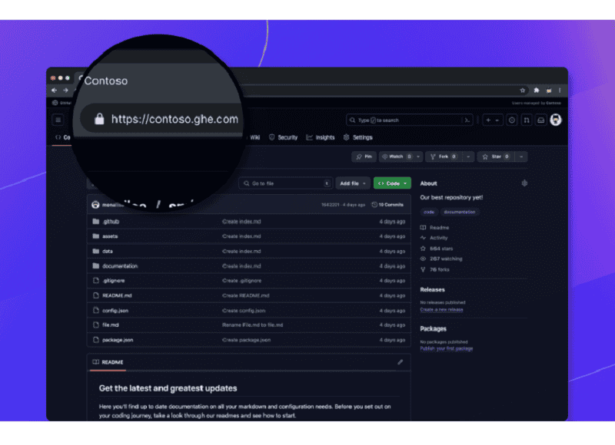Open the Insights tab
The image size is (615, 445).
(321, 137)
